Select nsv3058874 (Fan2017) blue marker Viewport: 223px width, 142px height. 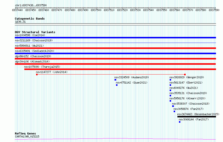tap(174, 111)
